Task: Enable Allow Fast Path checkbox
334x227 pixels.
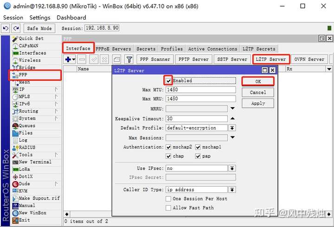Action: coord(168,208)
